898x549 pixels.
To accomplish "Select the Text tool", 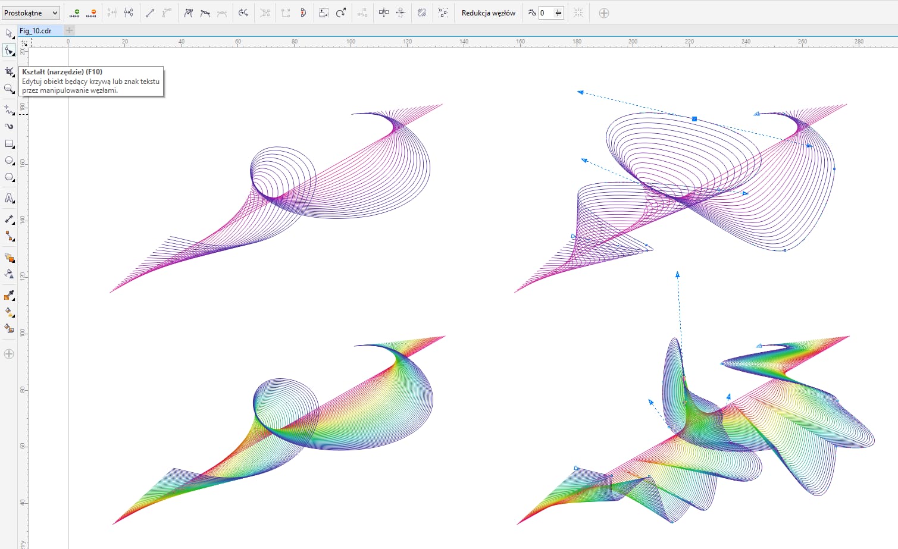I will pos(9,199).
